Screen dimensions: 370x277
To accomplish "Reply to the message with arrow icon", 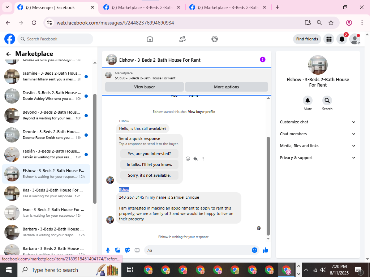I will pyautogui.click(x=195, y=159).
